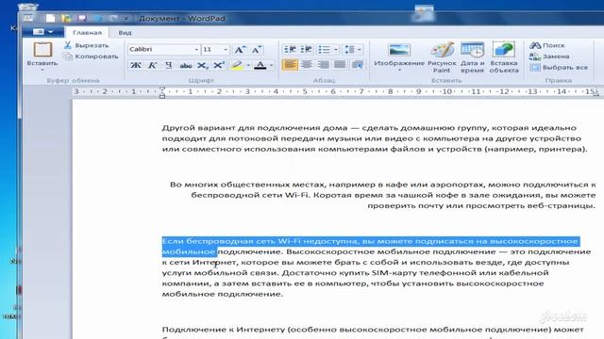Click in the paragraph starting 'Другой вариант'
Image resolution: width=604 pixels, height=339 pixels.
375,138
